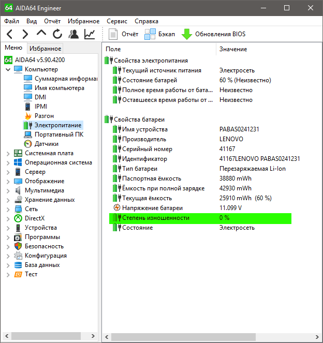Click the Мультимедиа speaker icon
323x343 pixels.
coord(18,190)
